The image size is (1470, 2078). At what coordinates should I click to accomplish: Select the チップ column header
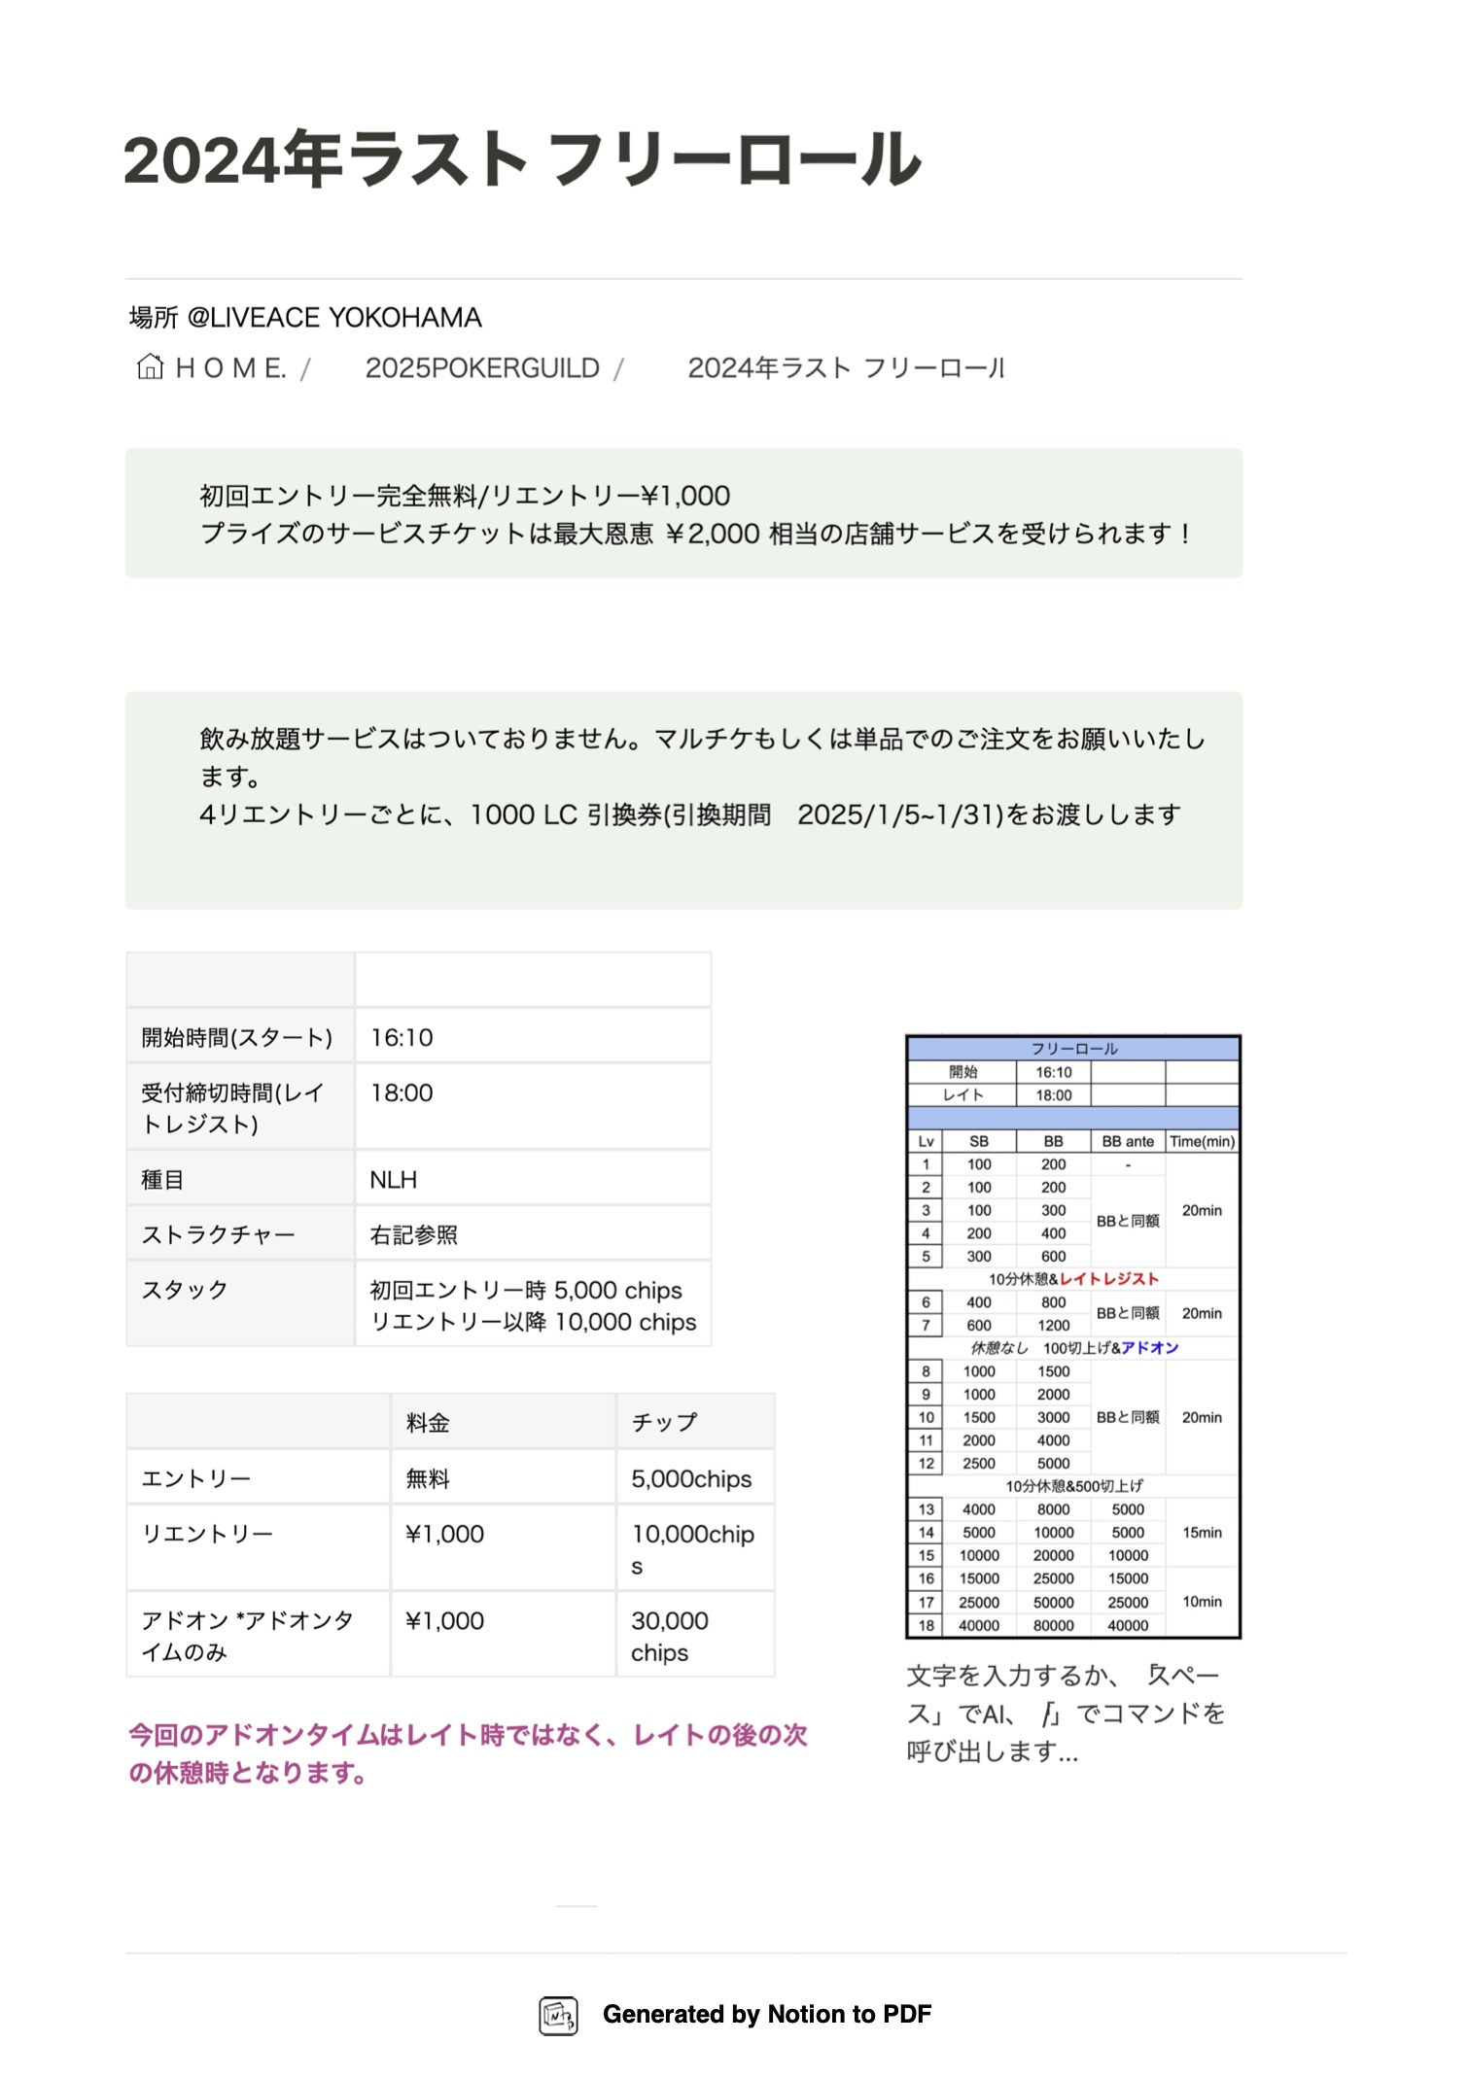(x=664, y=1423)
